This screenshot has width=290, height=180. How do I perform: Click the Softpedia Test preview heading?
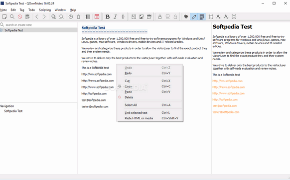coord(232,27)
